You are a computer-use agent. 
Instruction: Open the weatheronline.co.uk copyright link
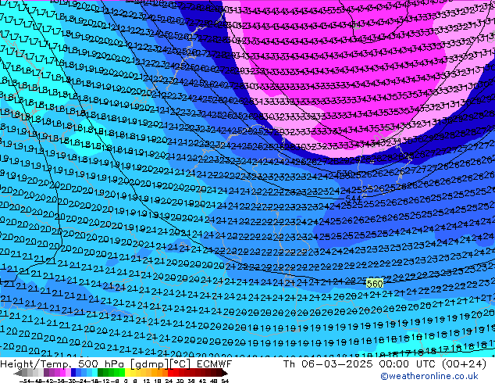429,376
